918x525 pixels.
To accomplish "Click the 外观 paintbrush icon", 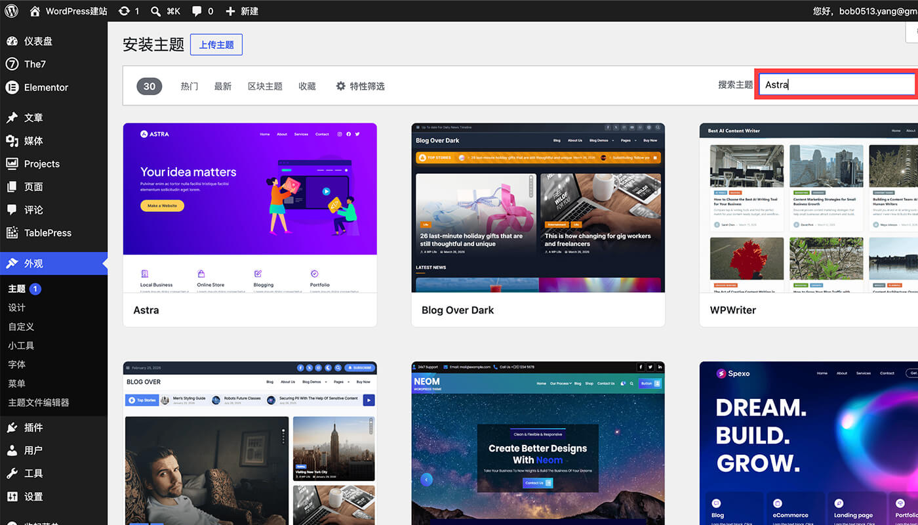I will click(12, 263).
